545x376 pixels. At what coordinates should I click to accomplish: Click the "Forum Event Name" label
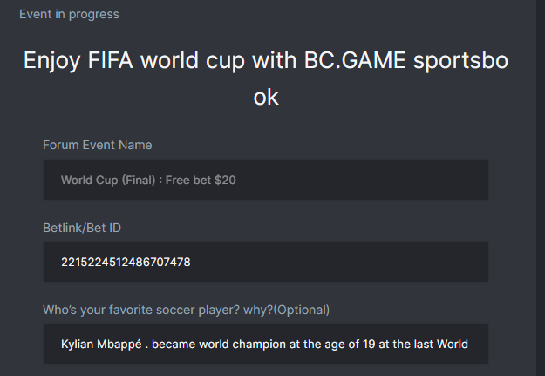point(98,145)
